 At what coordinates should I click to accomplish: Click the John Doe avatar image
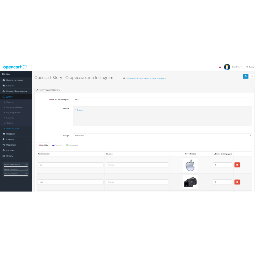click(x=227, y=67)
